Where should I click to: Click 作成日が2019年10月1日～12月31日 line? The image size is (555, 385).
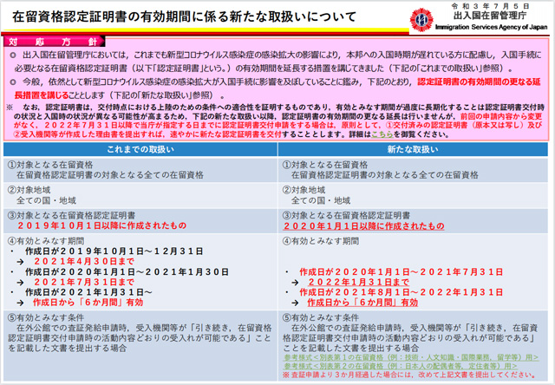coord(114,251)
